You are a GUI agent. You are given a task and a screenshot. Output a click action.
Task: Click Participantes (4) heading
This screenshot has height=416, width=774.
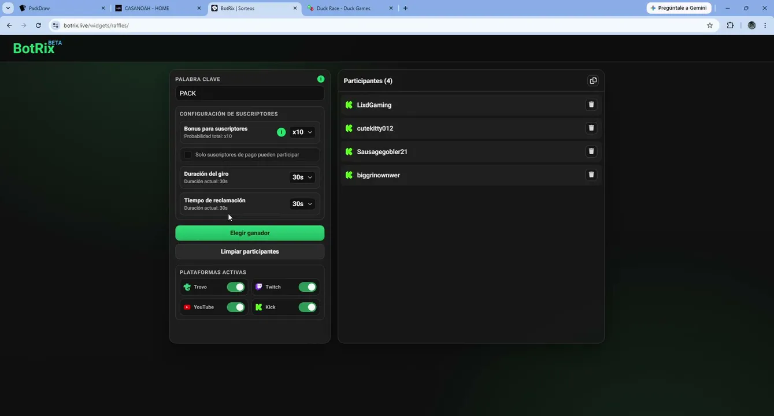[x=368, y=81]
